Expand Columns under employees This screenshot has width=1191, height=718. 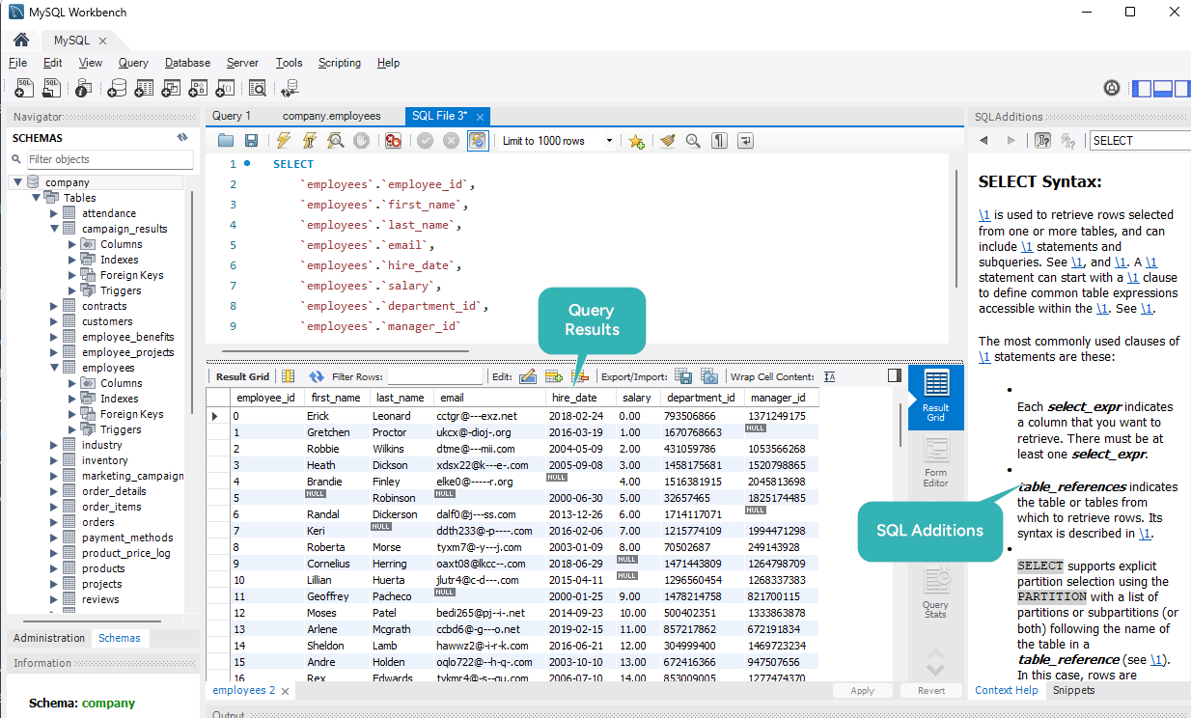click(72, 383)
